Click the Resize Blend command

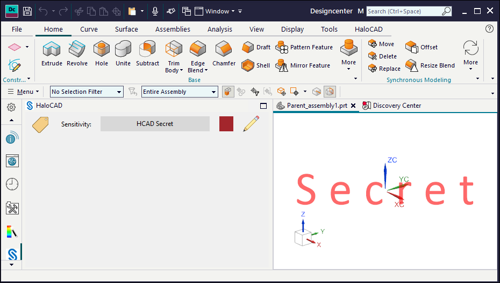430,65
